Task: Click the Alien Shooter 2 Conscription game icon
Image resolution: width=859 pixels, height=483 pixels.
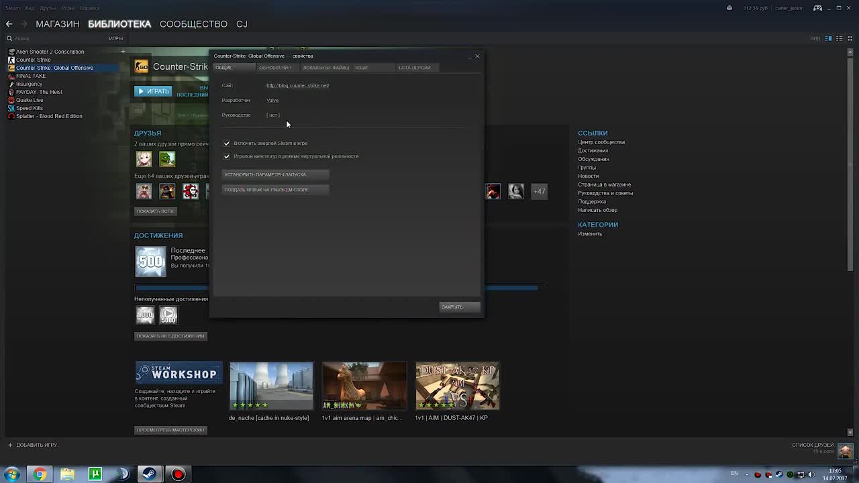Action: [x=11, y=52]
